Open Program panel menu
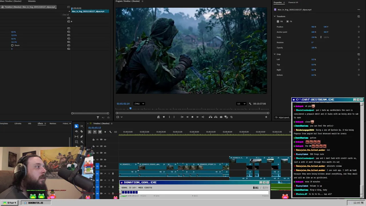Viewport: 366px width, 206px height. [x=142, y=1]
